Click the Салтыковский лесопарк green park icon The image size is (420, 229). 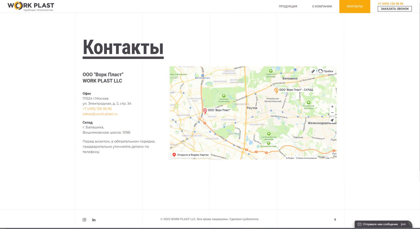[269, 134]
